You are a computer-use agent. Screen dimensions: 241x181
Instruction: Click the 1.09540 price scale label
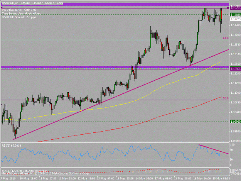pyautogui.click(x=236, y=131)
